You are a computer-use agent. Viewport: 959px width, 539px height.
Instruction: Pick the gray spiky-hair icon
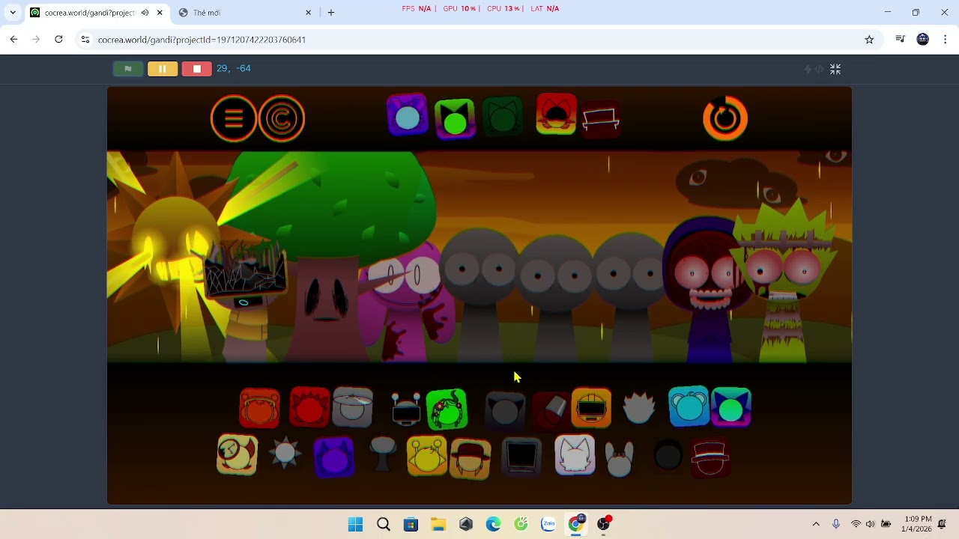pos(639,409)
